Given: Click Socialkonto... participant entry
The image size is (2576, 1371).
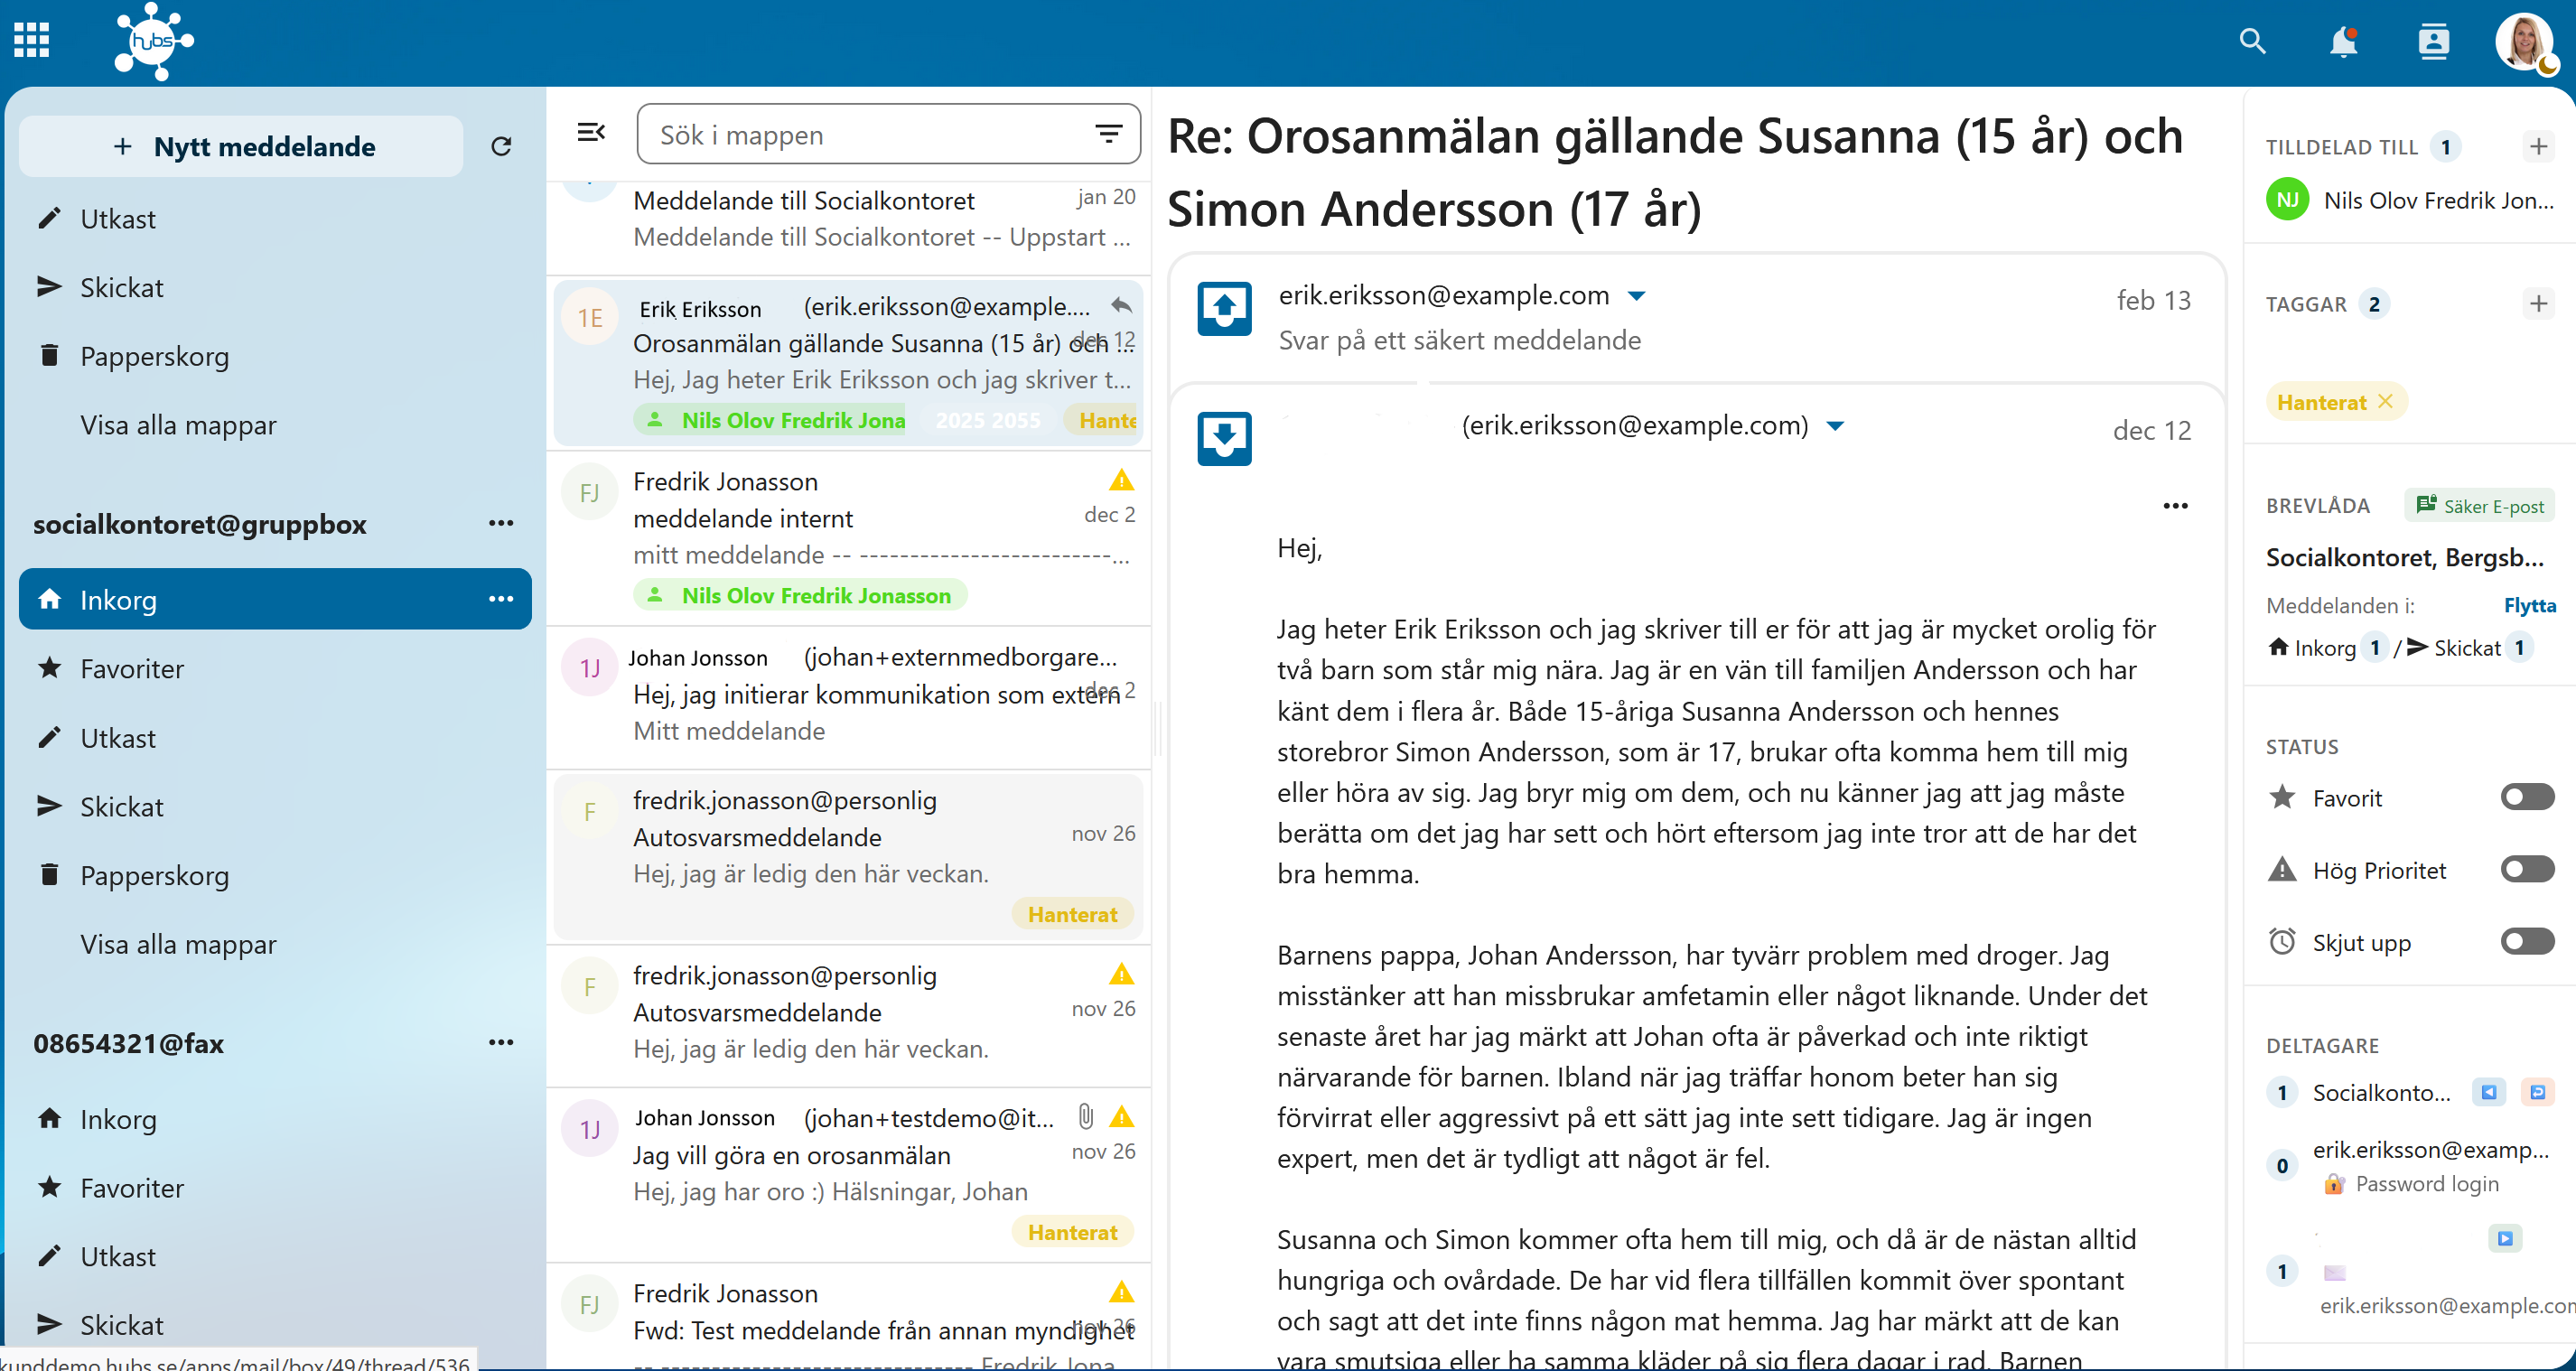Looking at the screenshot, I should click(2381, 1092).
